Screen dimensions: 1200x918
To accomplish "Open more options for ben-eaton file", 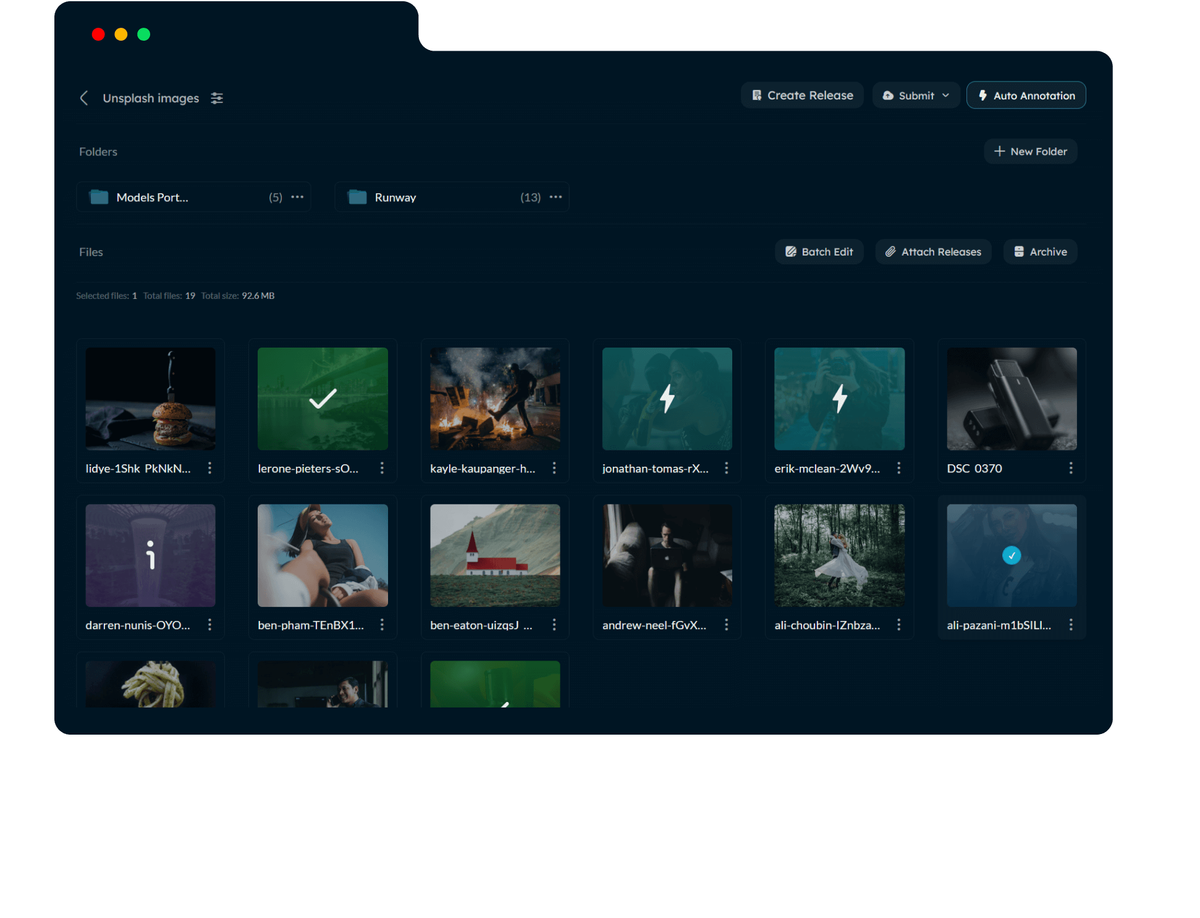I will (x=554, y=625).
